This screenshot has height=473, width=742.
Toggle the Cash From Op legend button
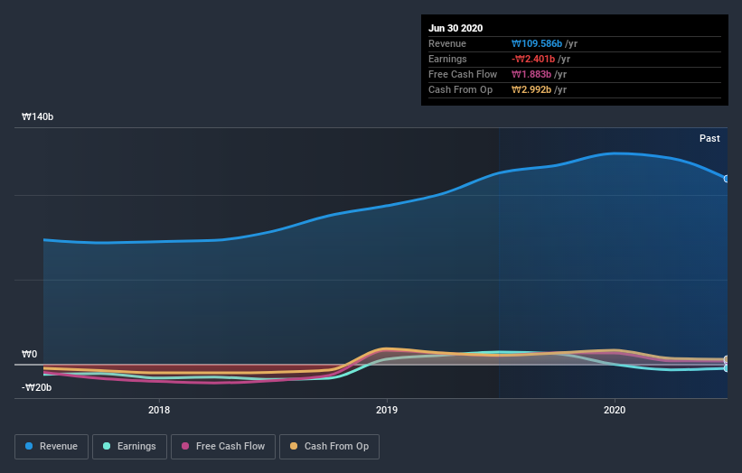click(x=329, y=447)
